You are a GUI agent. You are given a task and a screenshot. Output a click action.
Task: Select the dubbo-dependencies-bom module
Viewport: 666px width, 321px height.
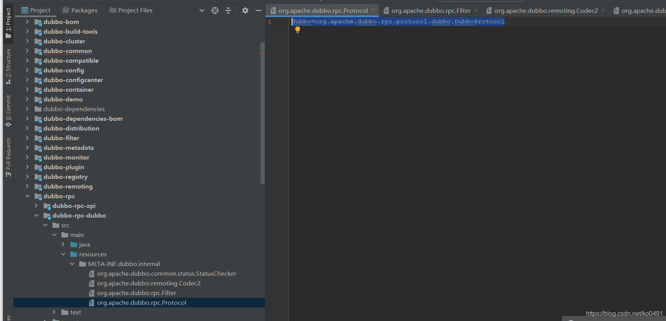(x=83, y=118)
